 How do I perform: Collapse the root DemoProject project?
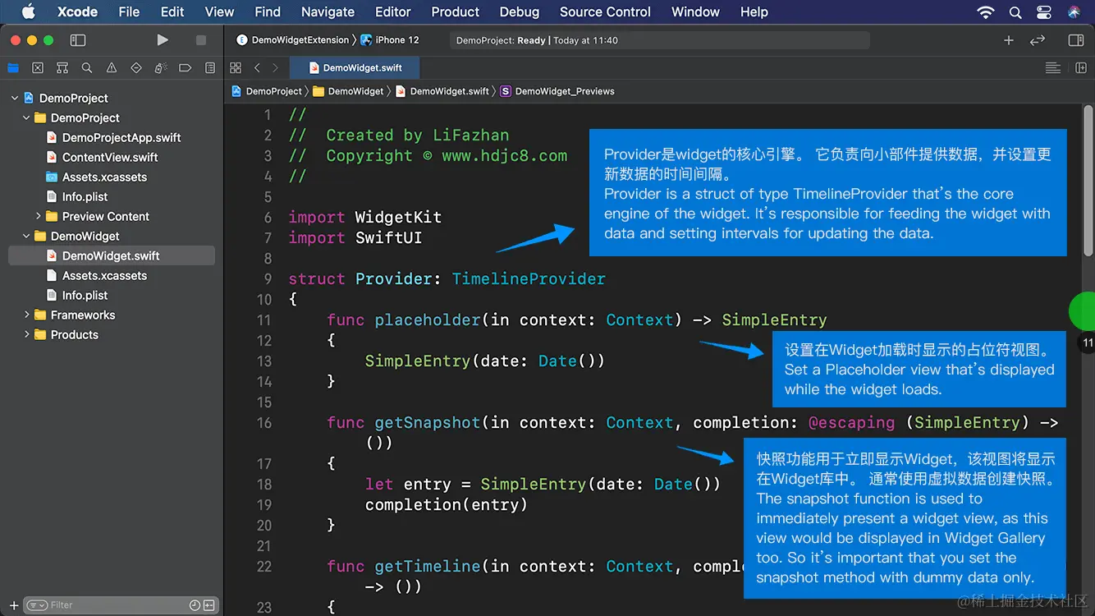(x=15, y=98)
